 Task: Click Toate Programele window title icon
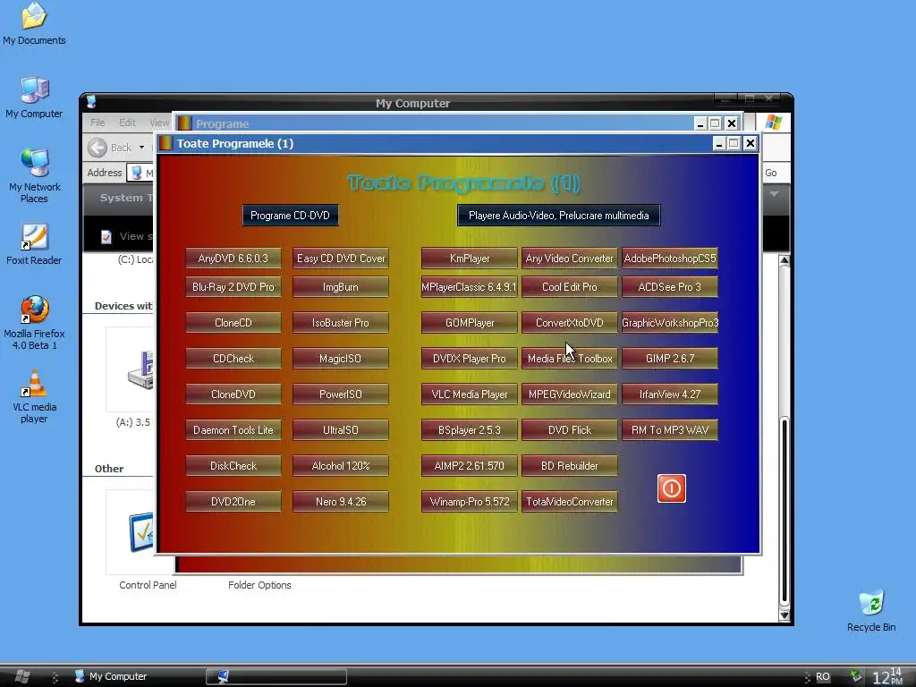tap(165, 143)
